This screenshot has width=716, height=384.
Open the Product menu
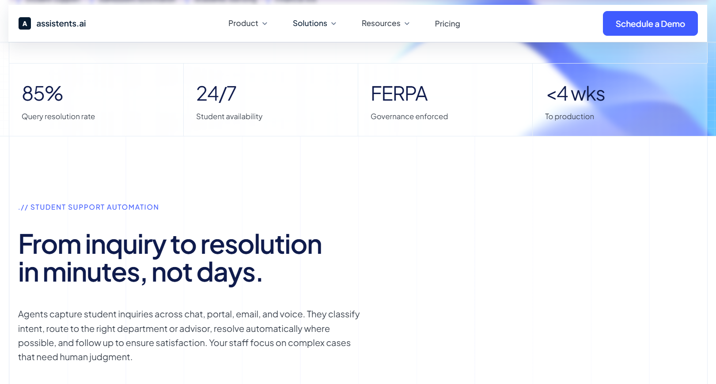click(x=247, y=23)
